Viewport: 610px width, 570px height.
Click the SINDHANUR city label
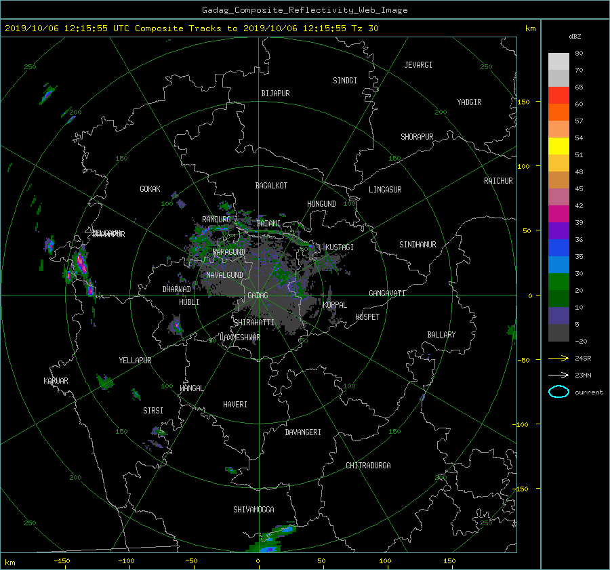click(418, 245)
